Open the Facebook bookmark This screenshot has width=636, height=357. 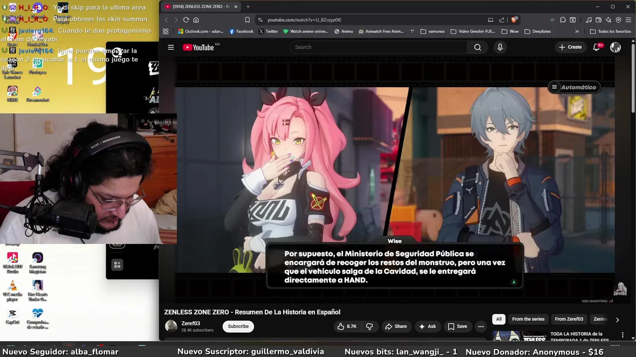(x=241, y=31)
